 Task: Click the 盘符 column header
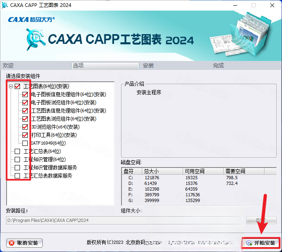[x=132, y=171]
